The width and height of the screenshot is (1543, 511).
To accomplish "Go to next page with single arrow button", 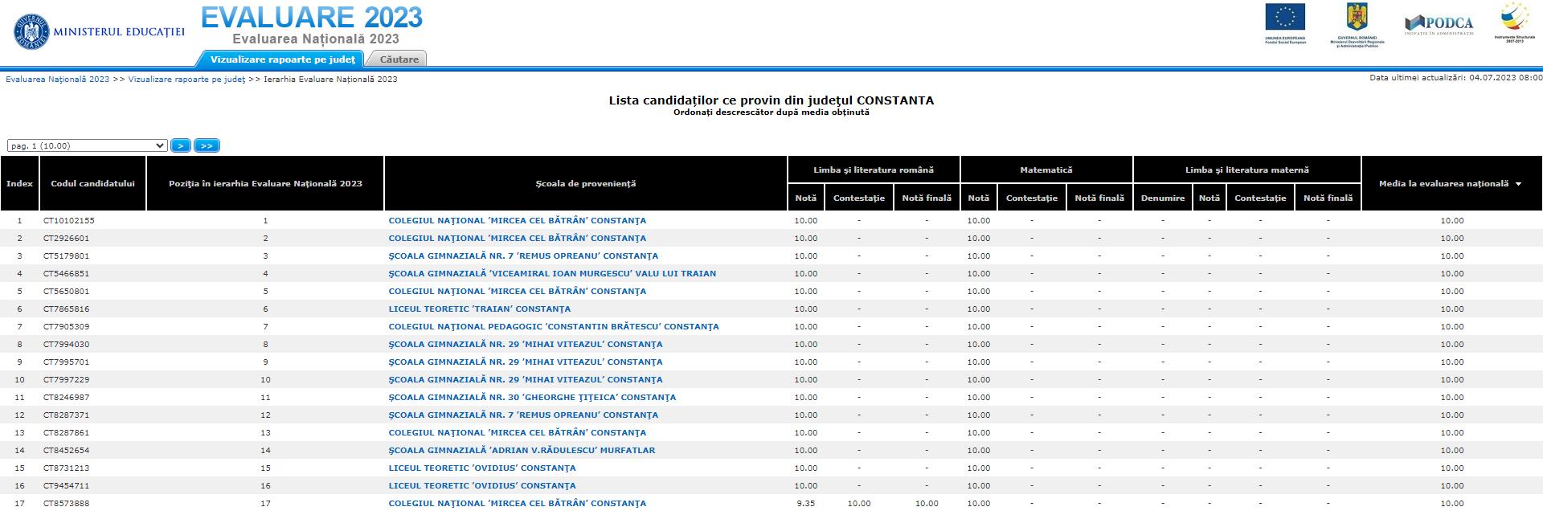I will (181, 145).
